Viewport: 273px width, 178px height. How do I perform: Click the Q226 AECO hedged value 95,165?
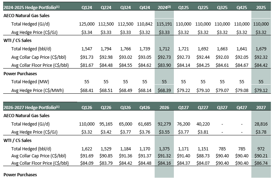point(106,124)
